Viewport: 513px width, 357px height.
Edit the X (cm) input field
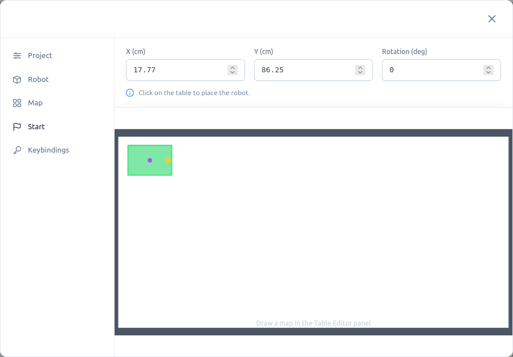point(177,69)
